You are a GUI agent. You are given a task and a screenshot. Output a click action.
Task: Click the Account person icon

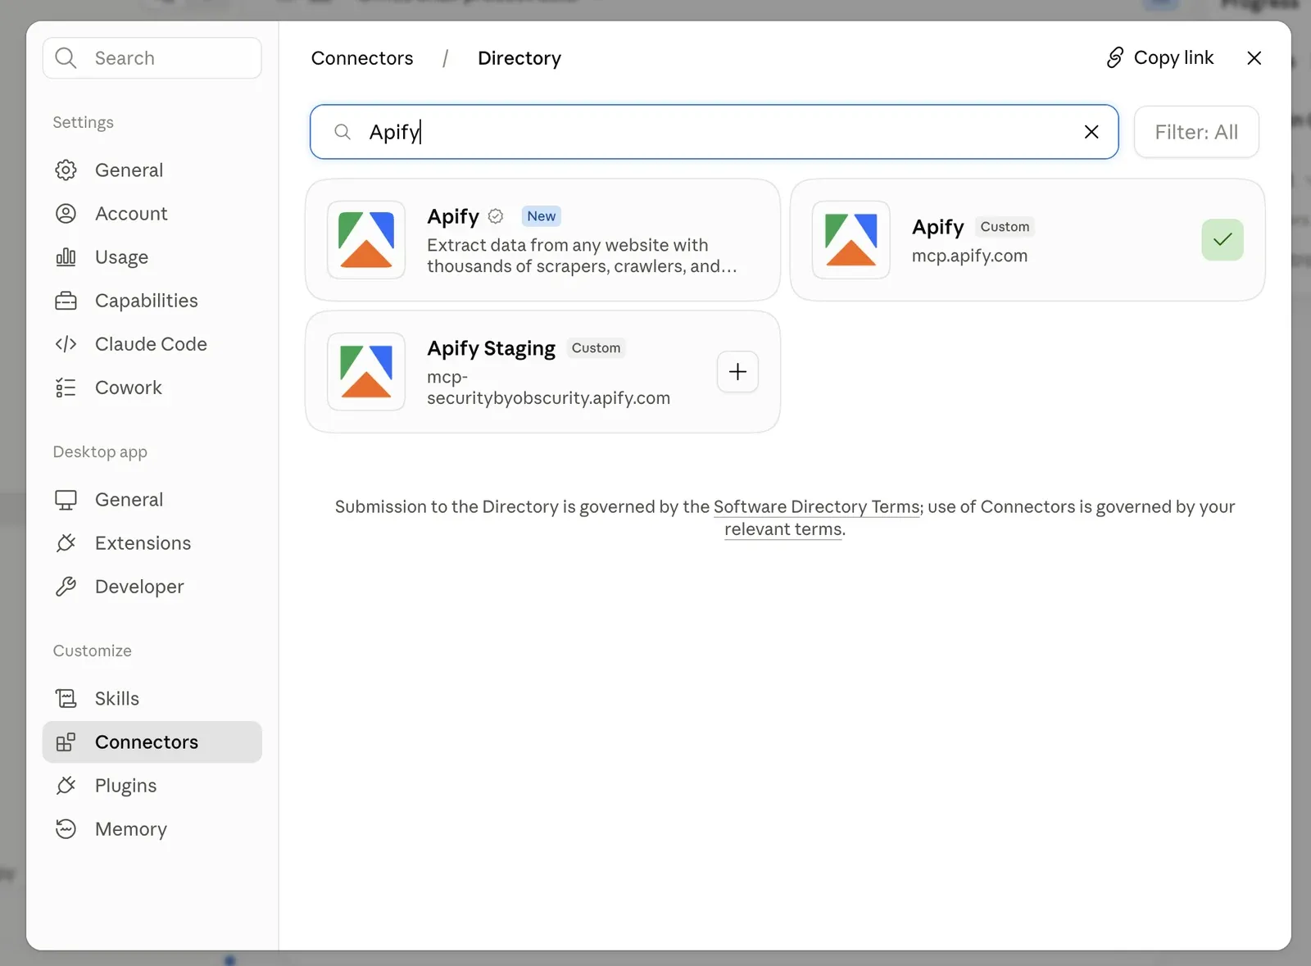pyautogui.click(x=66, y=214)
